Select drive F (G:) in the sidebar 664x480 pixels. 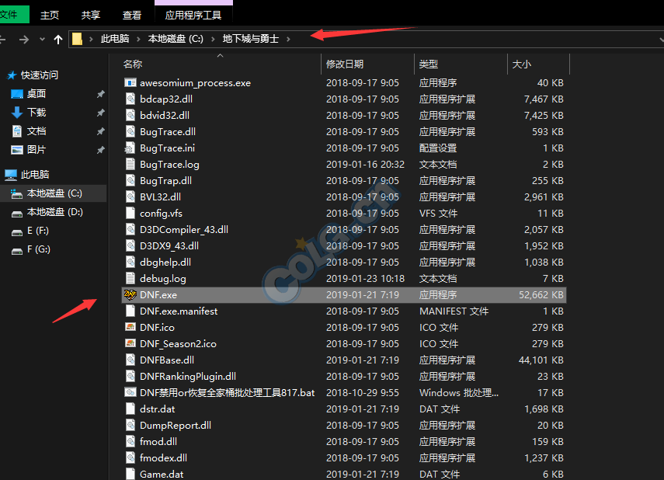[39, 249]
